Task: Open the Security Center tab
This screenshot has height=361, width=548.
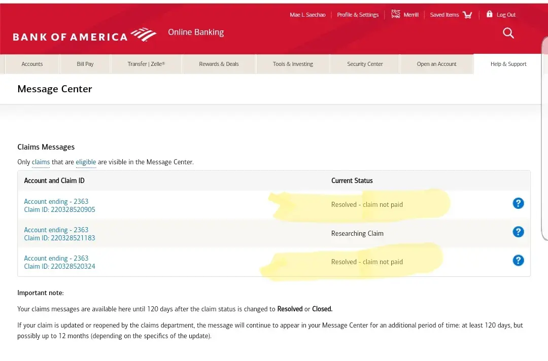Action: click(x=365, y=64)
